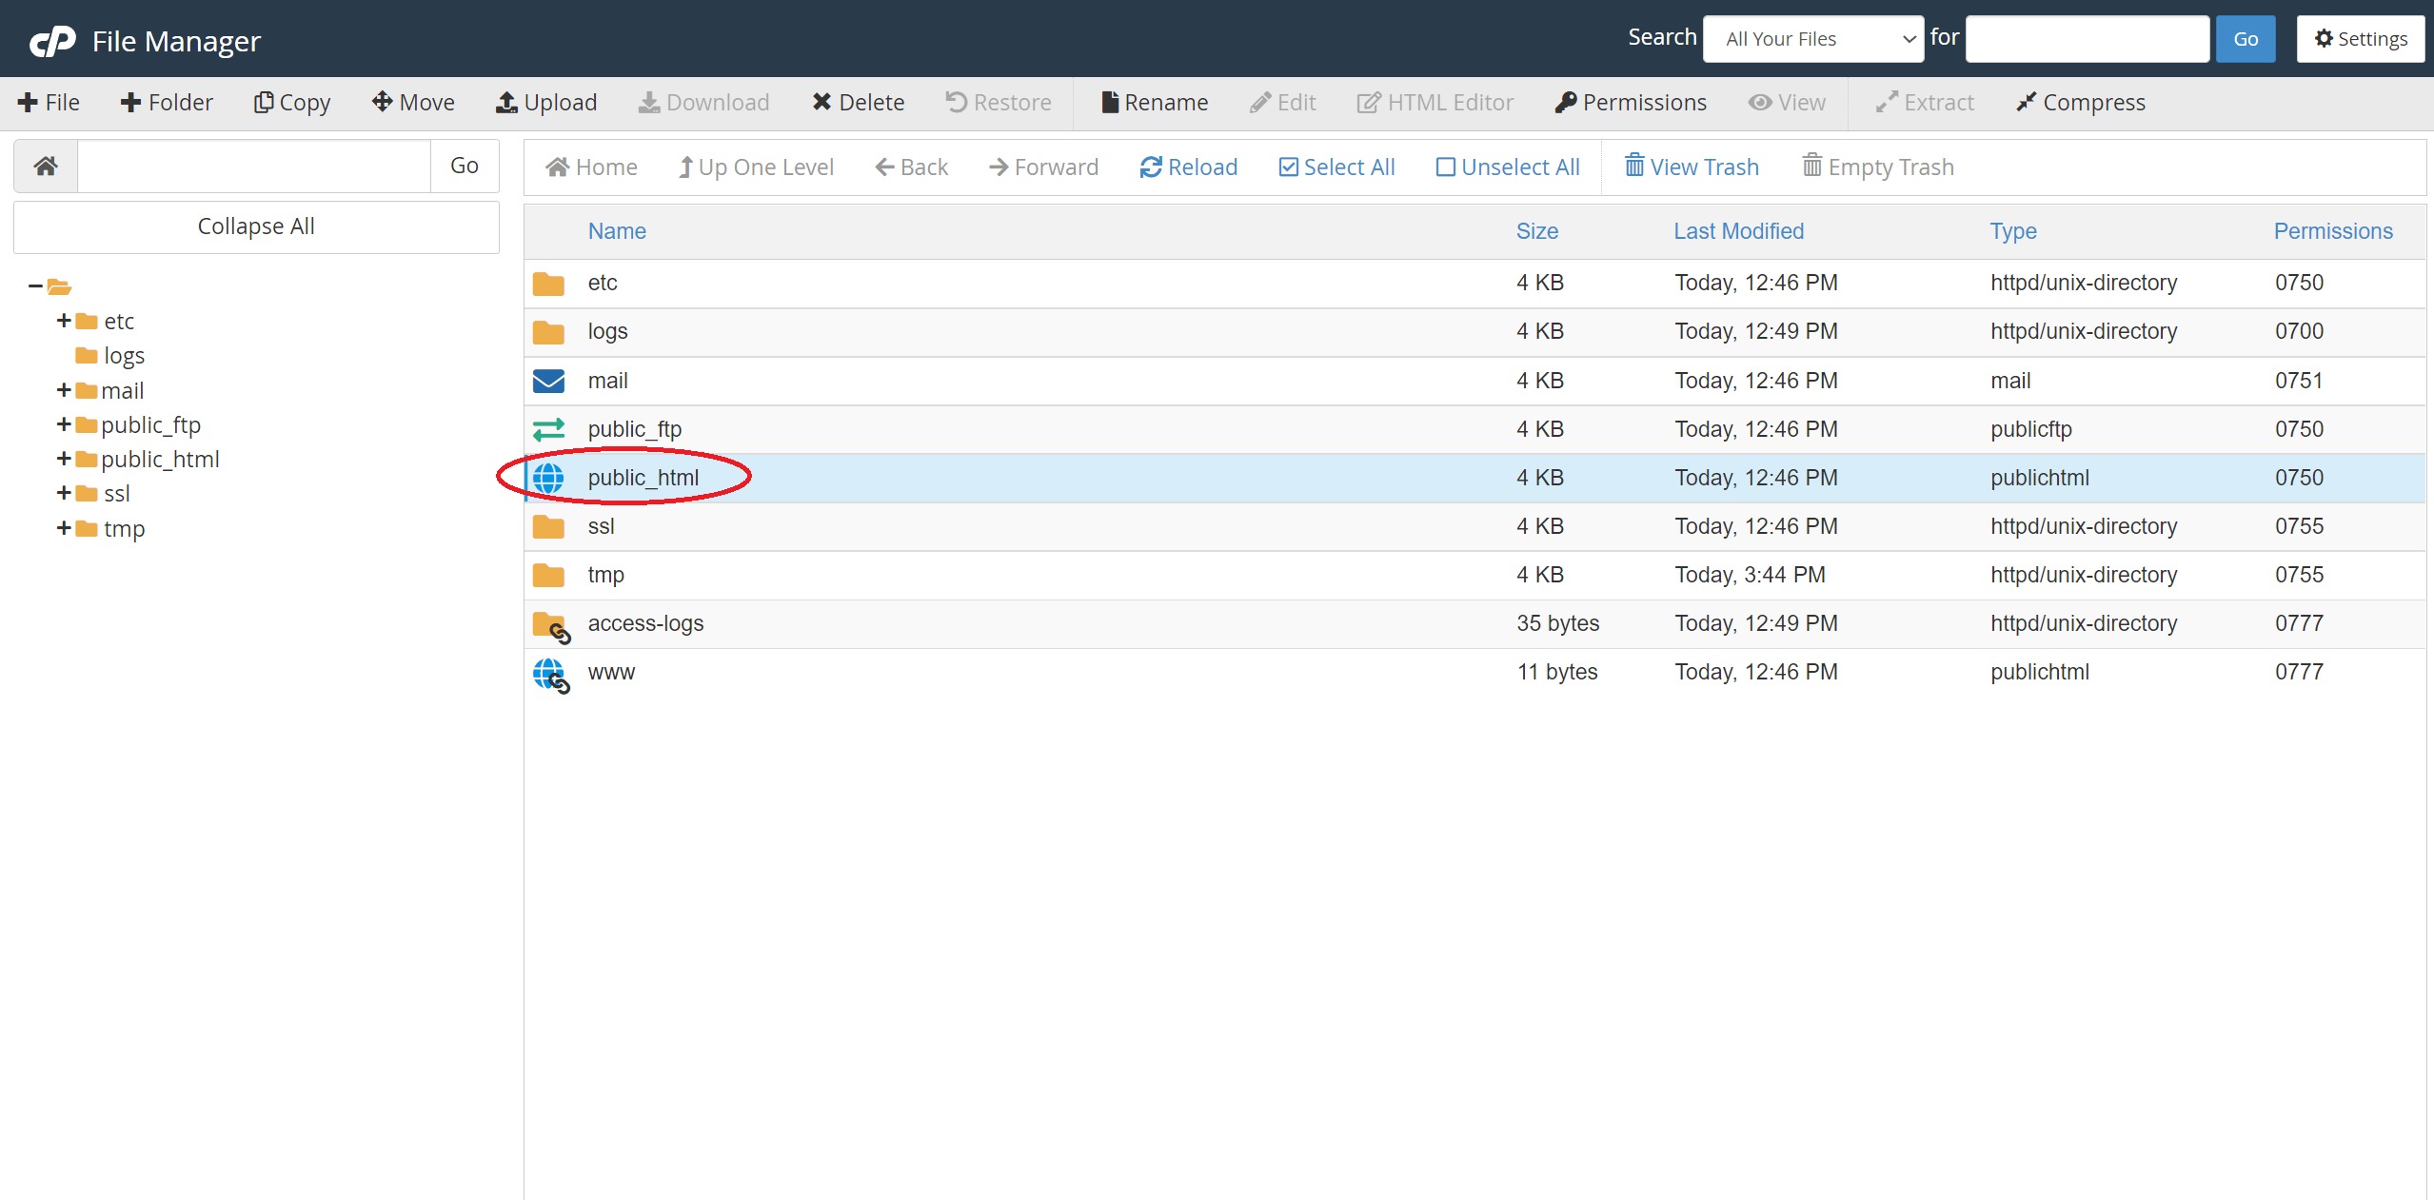Expand the mail folder in tree

[x=64, y=390]
